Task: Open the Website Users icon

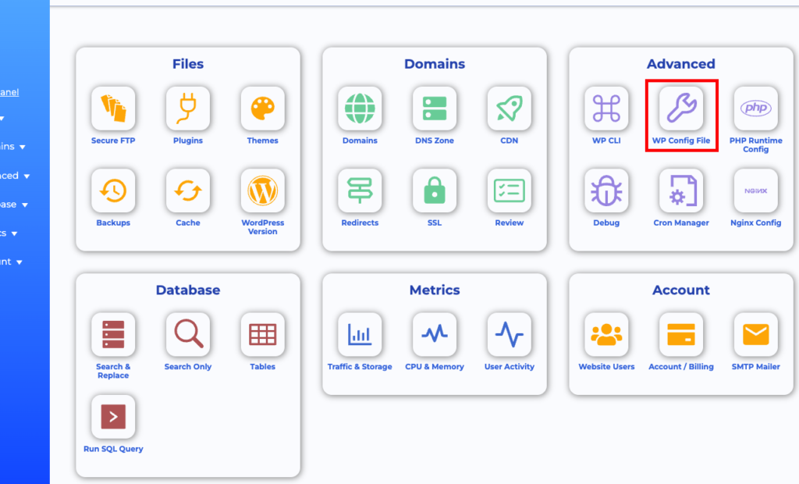Action: coord(606,335)
